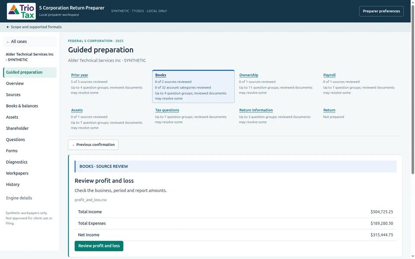Click Previous confirmation button
Viewport: 415px width, 259px height.
pyautogui.click(x=93, y=145)
